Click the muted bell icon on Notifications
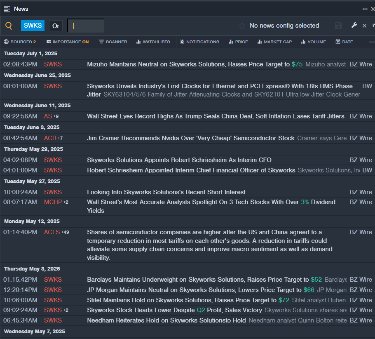 pyautogui.click(x=182, y=42)
